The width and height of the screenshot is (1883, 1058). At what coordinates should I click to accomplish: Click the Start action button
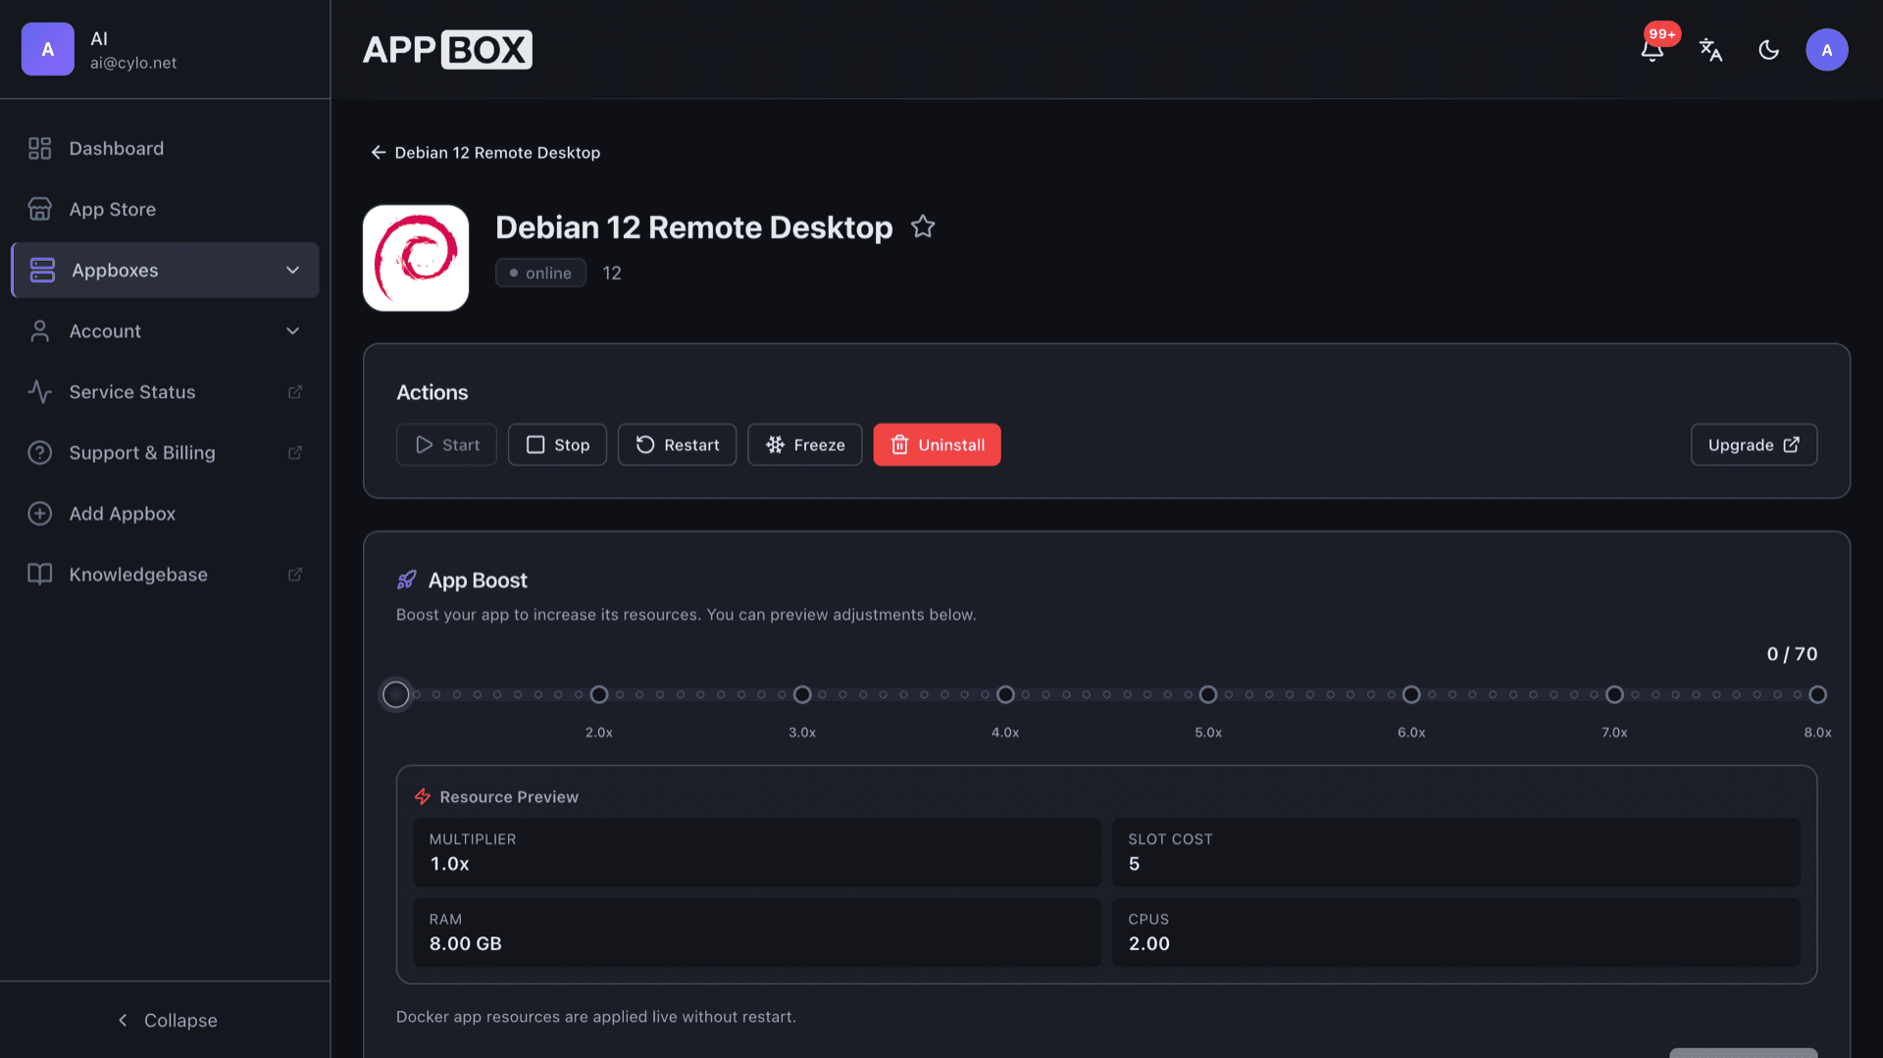(446, 444)
